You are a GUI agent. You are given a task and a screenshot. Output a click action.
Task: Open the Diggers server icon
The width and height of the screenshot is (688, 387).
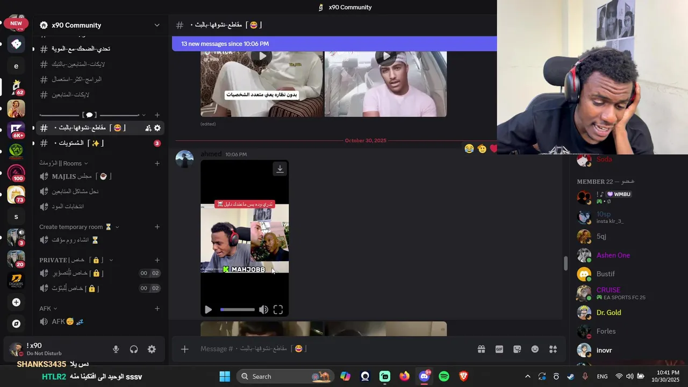click(16, 281)
